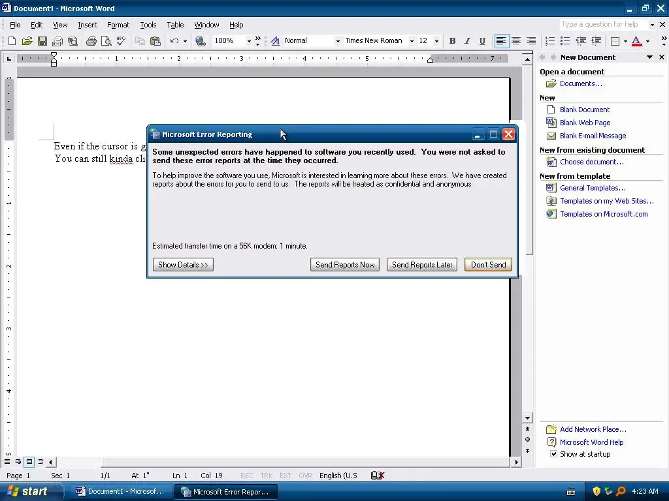Click Send Reports Later button
The height and width of the screenshot is (501, 669).
coord(422,265)
